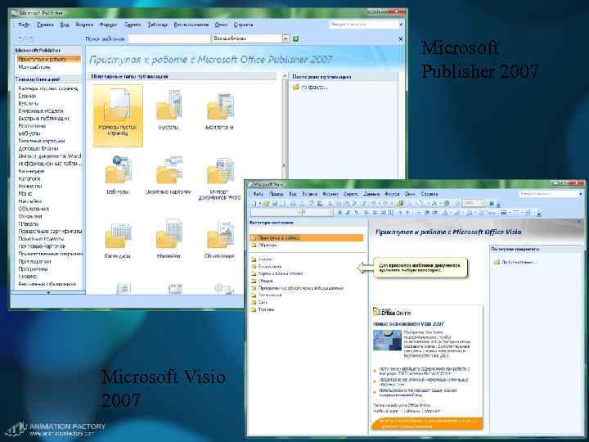Open the Визитные карточки folder icon in Publisher
Screen dimensions: 589x442
(169, 170)
